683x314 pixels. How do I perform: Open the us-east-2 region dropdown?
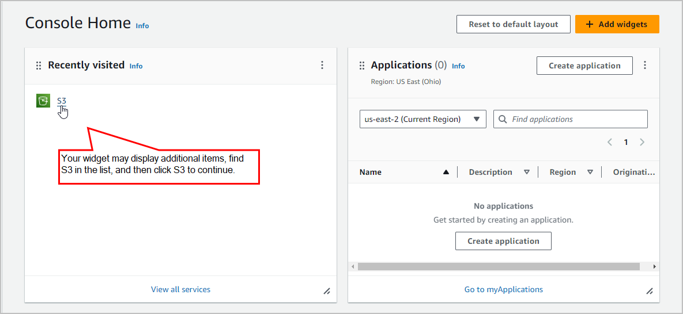(x=422, y=119)
